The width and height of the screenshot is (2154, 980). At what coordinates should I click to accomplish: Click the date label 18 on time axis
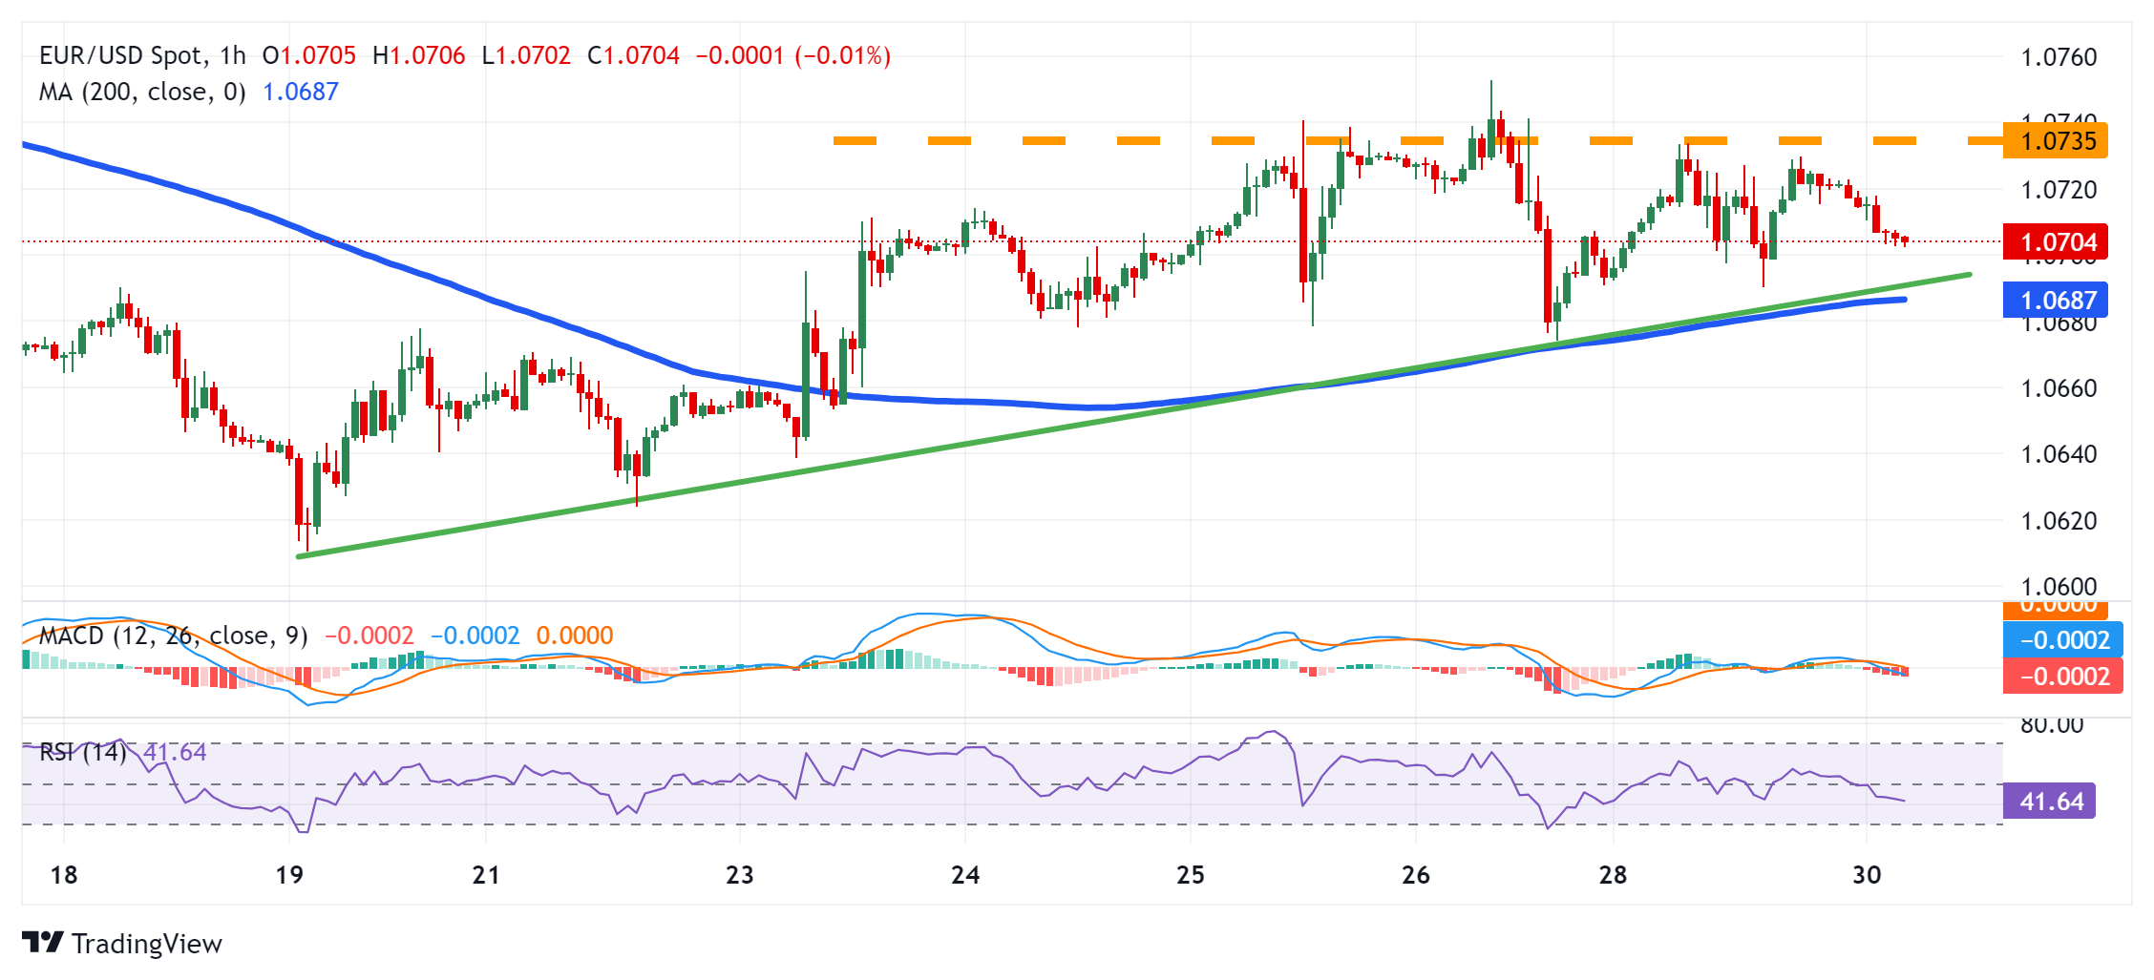[x=64, y=875]
